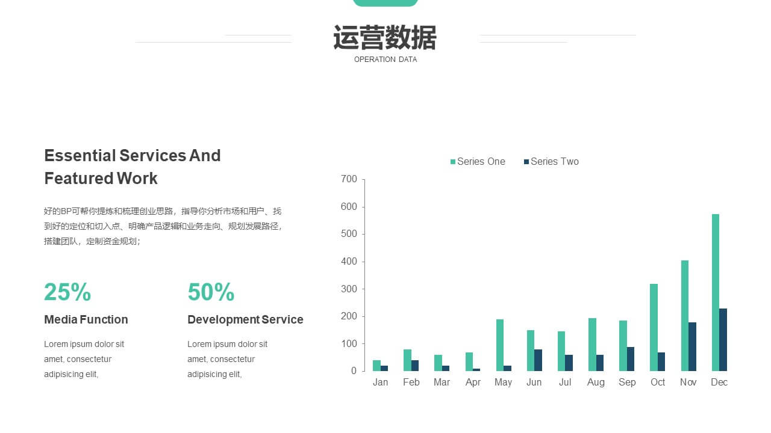Click the Lorem ipsum paragraph under Development Service
The width and height of the screenshot is (771, 433).
(x=228, y=359)
